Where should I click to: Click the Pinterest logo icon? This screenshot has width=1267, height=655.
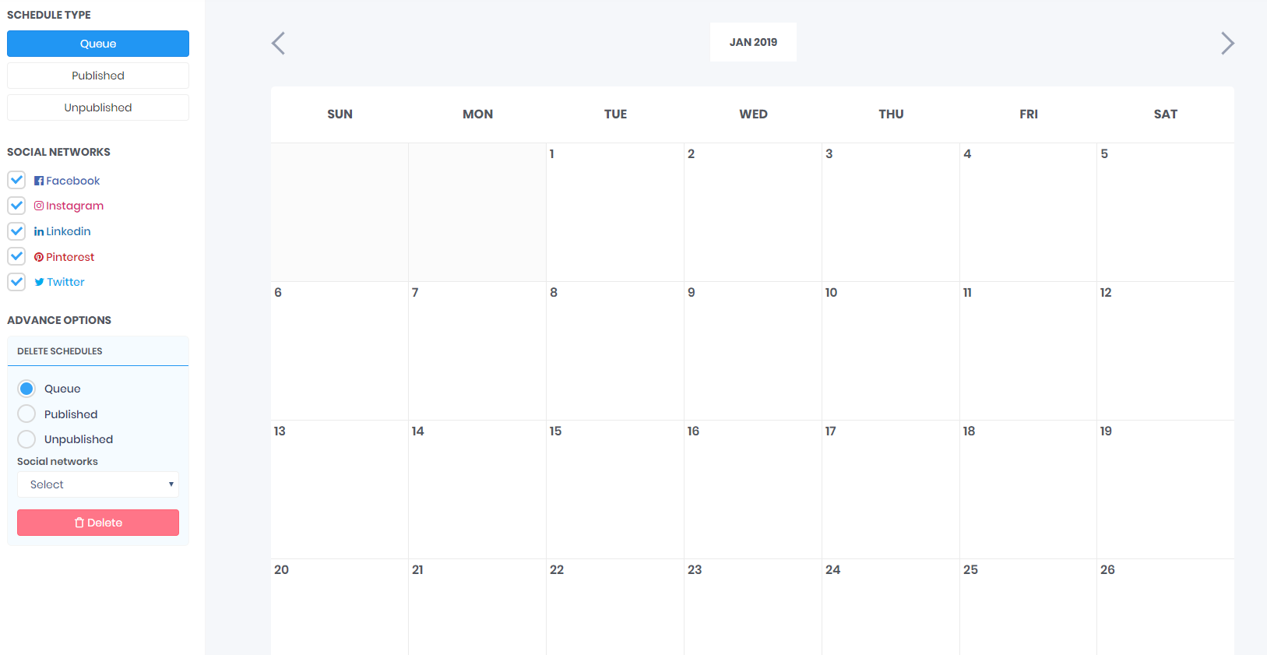pyautogui.click(x=39, y=257)
